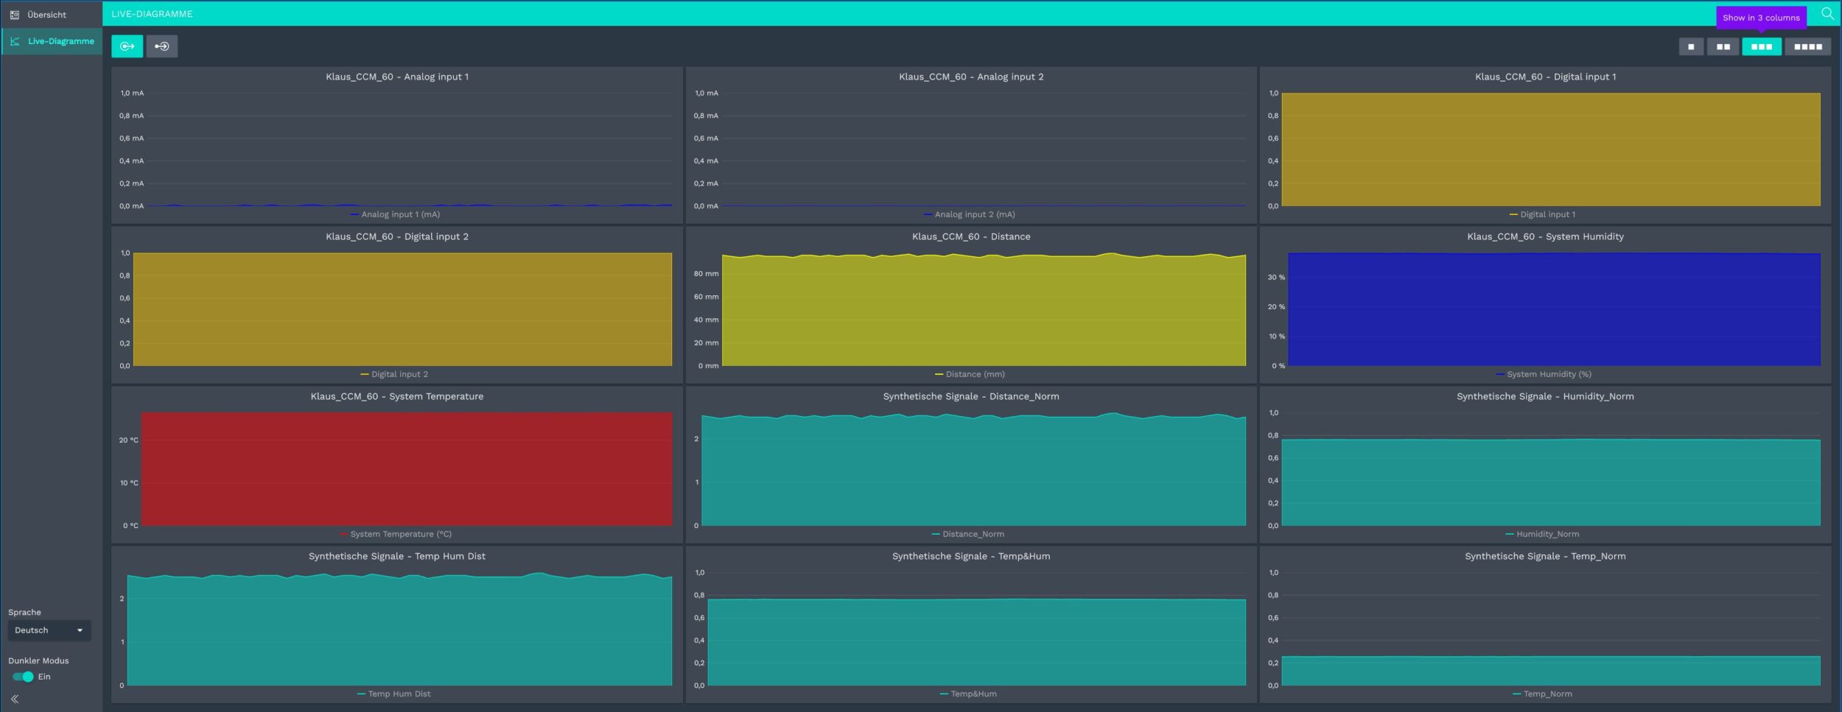Toggle the Temp Hum Dist legend entry
Image resolution: width=1842 pixels, height=712 pixels.
coord(394,694)
